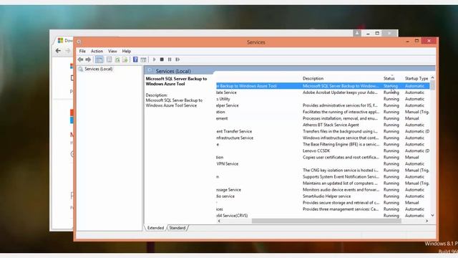Select 'Supports System Event Notification' row

pos(323,177)
